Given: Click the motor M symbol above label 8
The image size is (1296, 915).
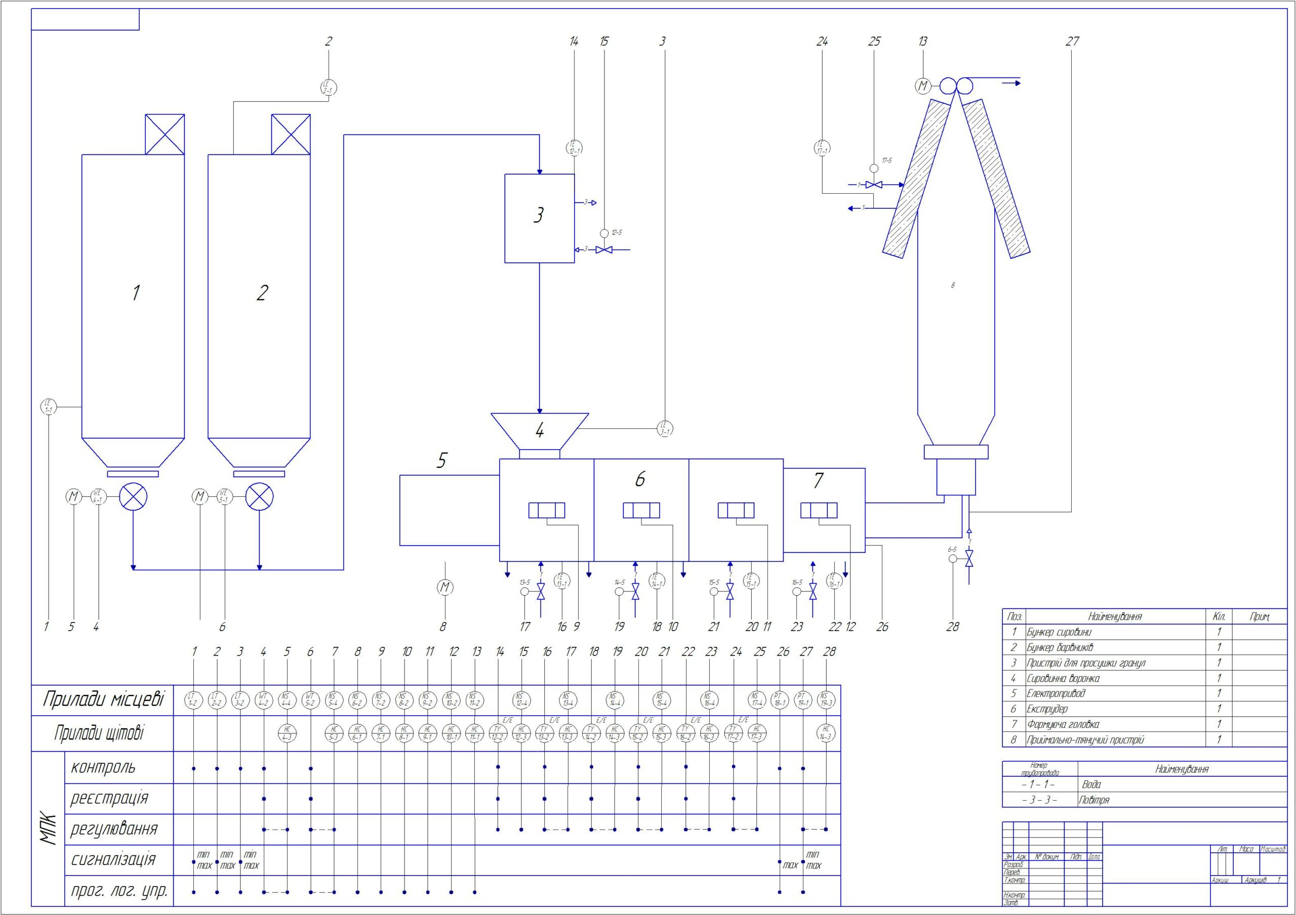Looking at the screenshot, I should [x=445, y=588].
